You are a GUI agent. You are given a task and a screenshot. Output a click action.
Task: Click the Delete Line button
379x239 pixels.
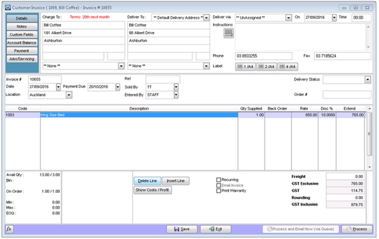[147, 181]
